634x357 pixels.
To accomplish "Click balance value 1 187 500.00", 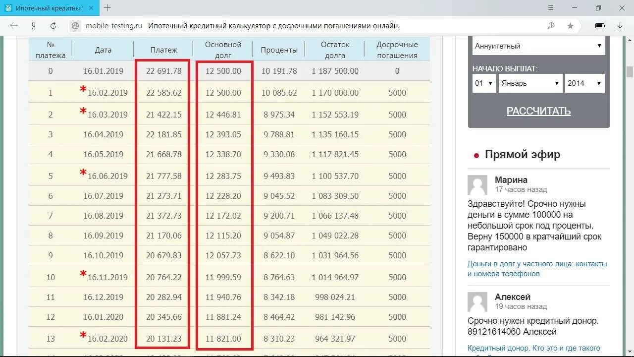I will (335, 71).
